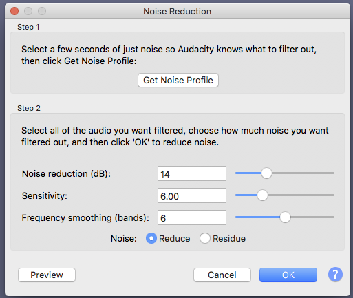Click the 'Frequency smoothing (bands):' label
353x298 pixels.
coord(85,217)
